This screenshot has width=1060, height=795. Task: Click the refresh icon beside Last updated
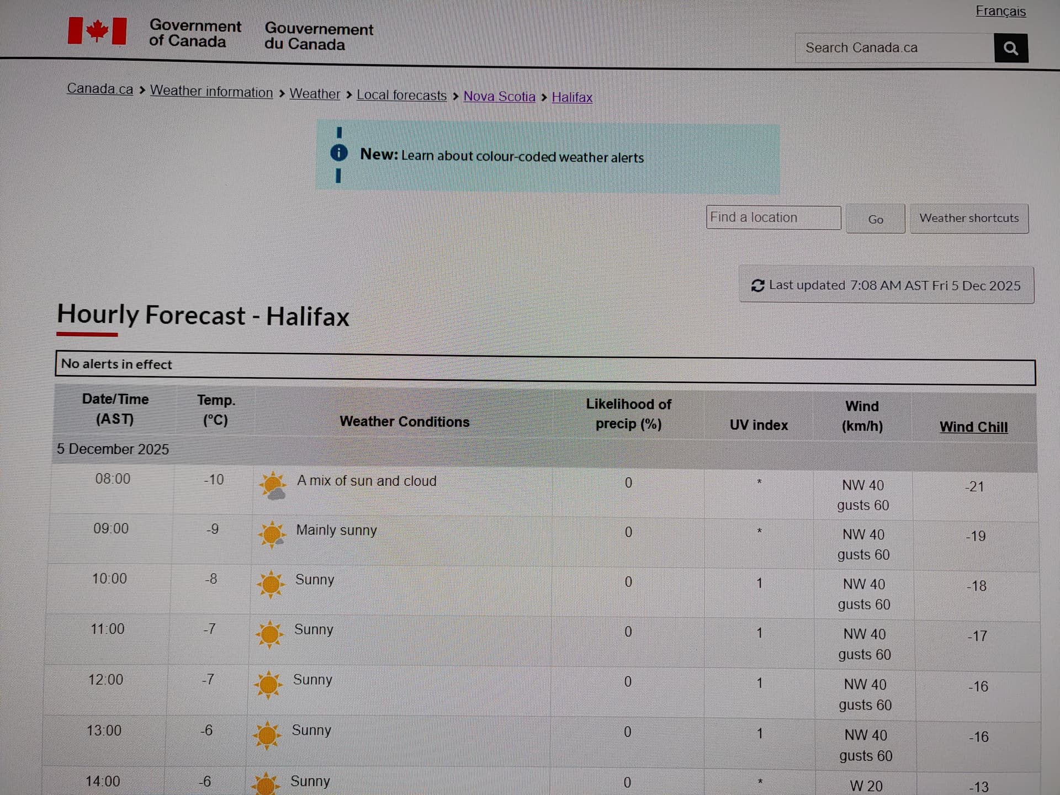coord(757,285)
